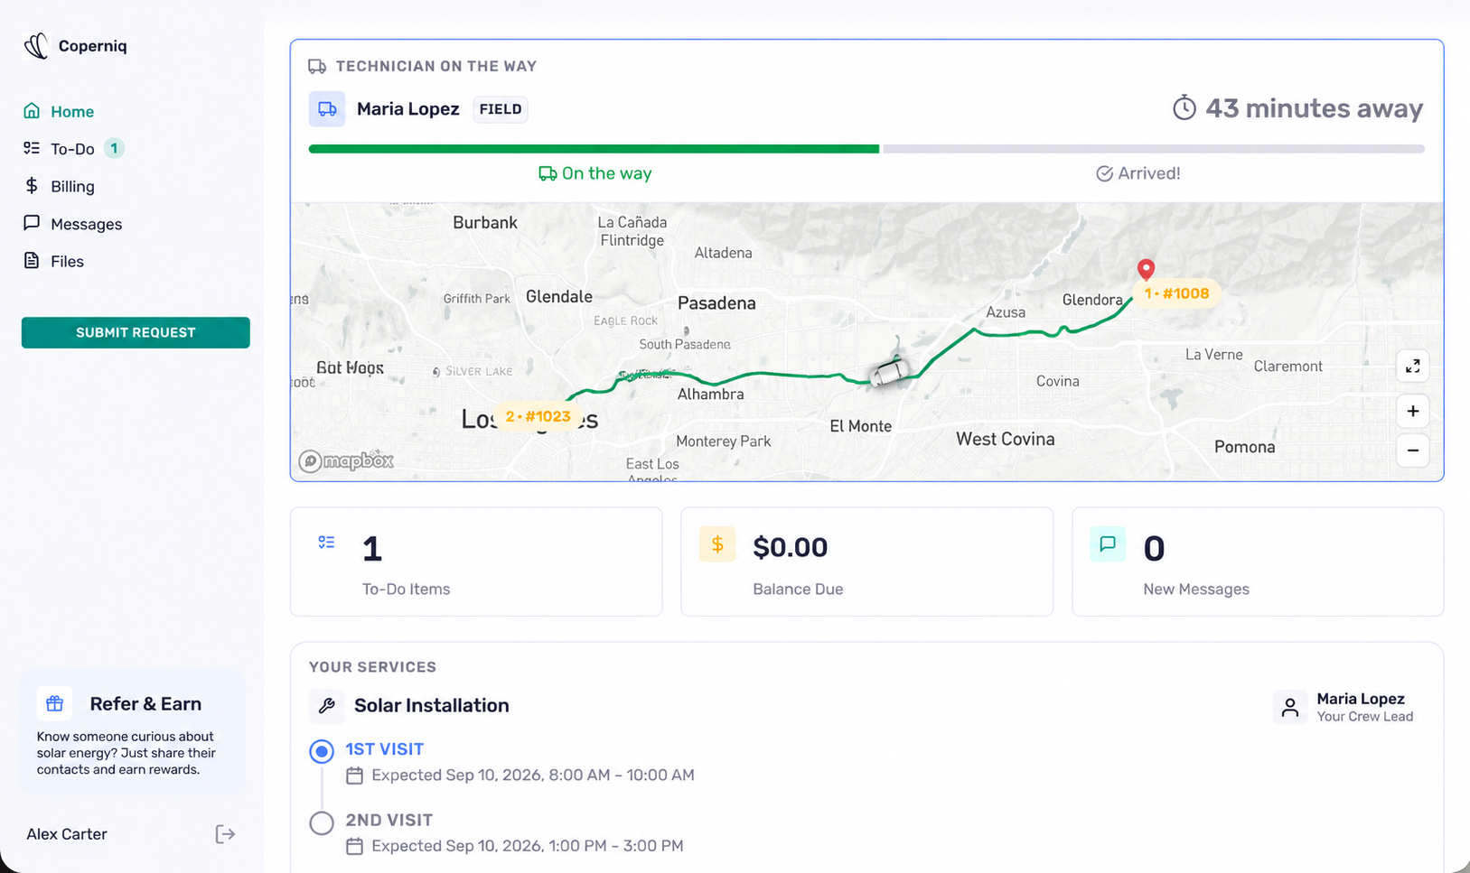Go to Billing in sidebar

click(x=59, y=186)
